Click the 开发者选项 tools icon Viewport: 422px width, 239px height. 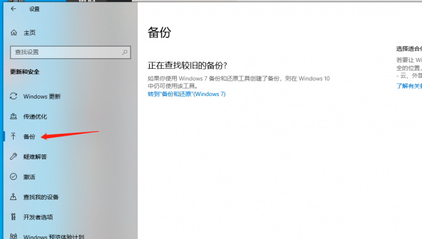[13, 217]
